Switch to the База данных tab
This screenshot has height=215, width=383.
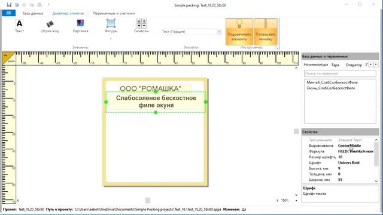(33, 13)
